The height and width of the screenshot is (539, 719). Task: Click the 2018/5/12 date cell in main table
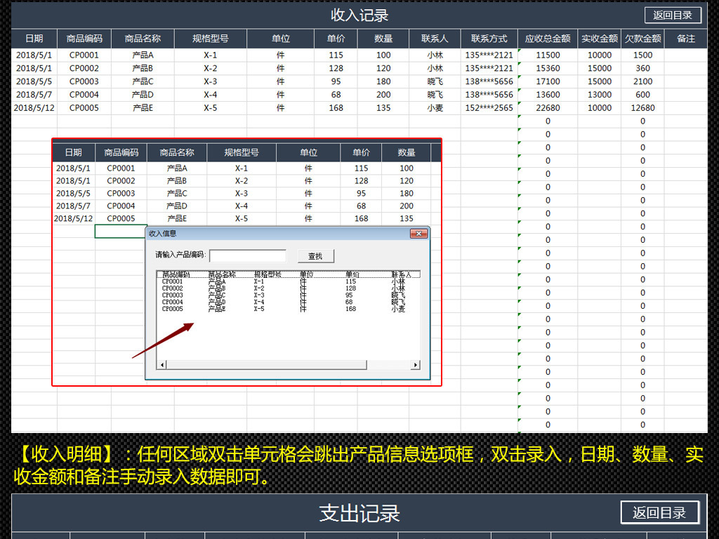(x=34, y=108)
